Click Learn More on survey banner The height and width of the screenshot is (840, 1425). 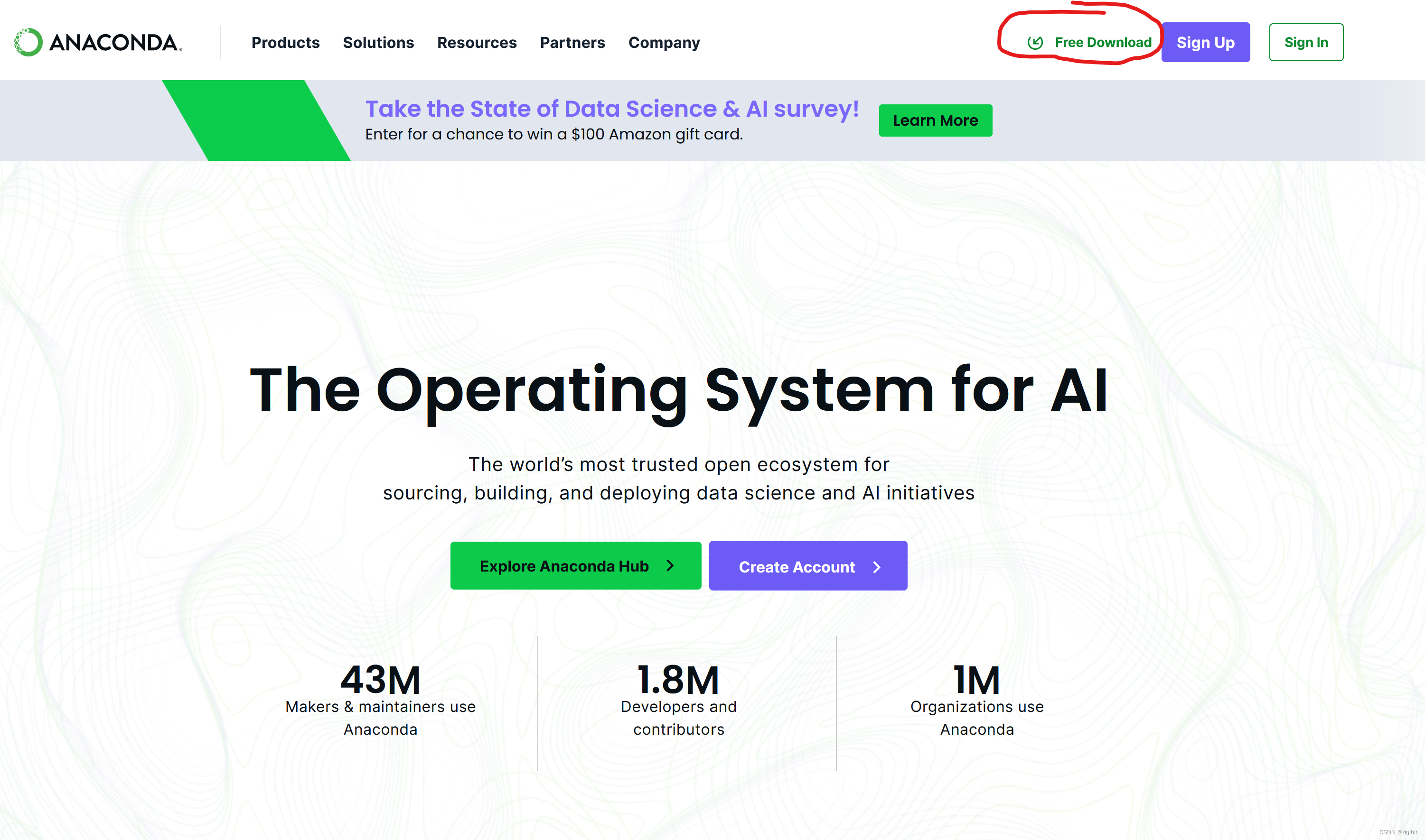[935, 120]
